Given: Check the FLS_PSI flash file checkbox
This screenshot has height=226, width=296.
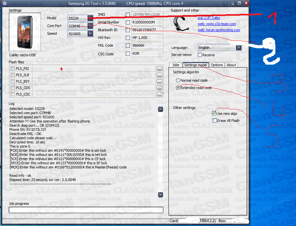Looking at the screenshot, I should coord(13,68).
